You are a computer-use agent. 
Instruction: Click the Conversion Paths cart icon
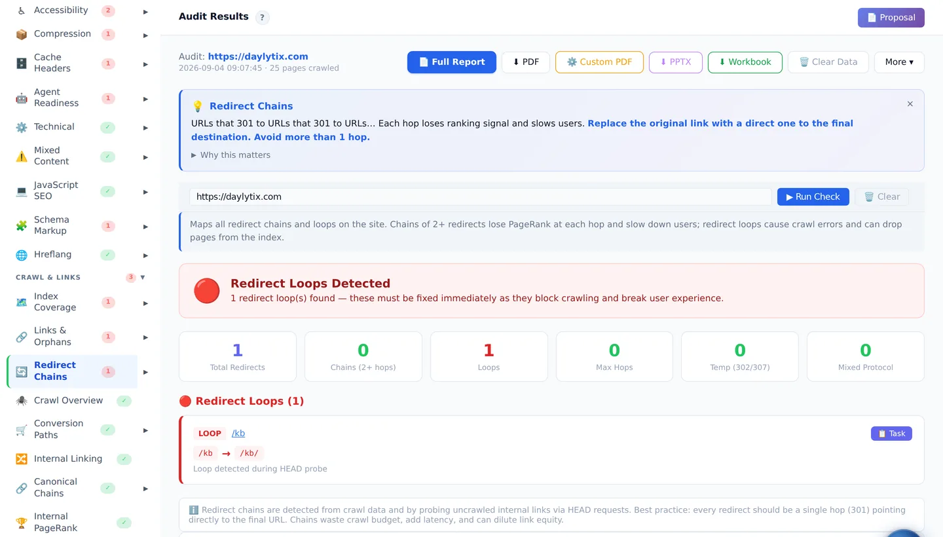[x=22, y=430]
